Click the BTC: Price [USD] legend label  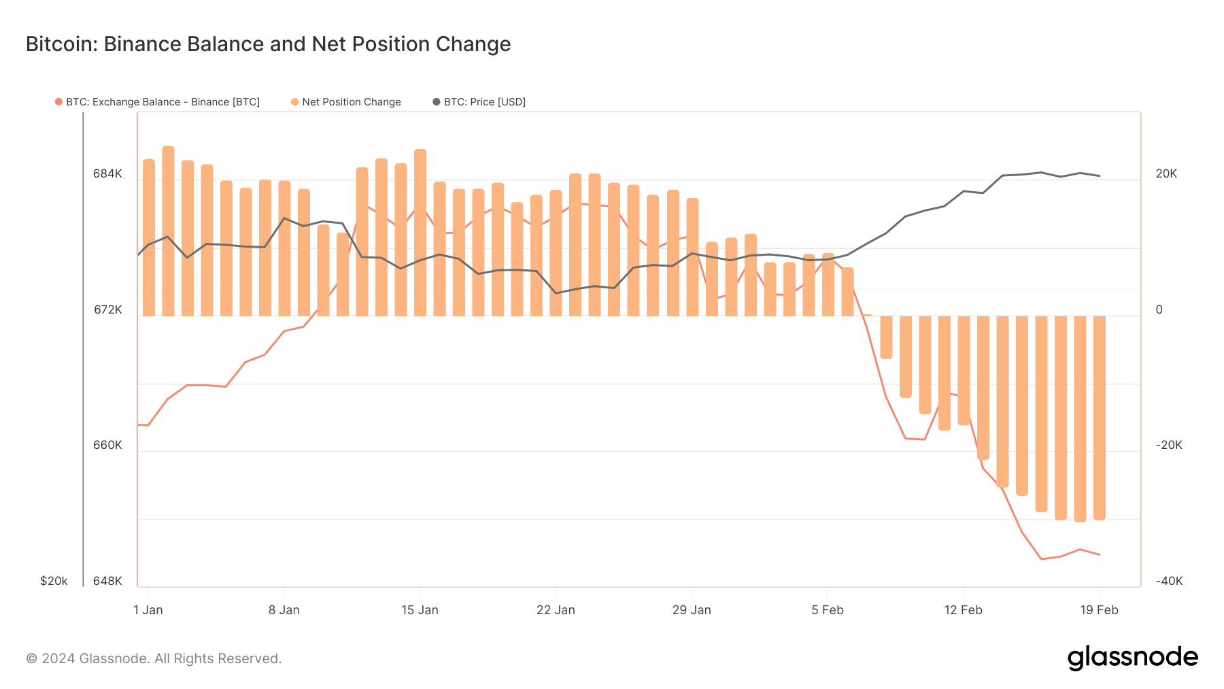485,102
